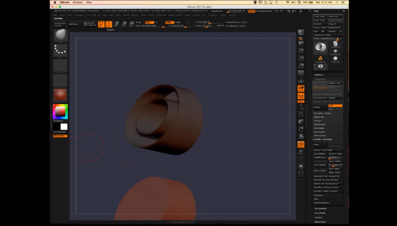
Task: Select the Scale transform icon in top shelf
Action: click(x=123, y=24)
